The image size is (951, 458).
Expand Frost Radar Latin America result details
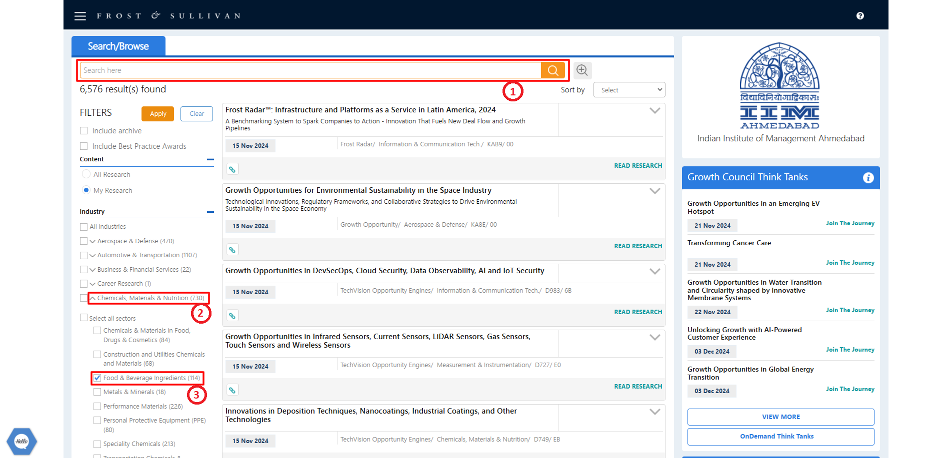pyautogui.click(x=654, y=111)
